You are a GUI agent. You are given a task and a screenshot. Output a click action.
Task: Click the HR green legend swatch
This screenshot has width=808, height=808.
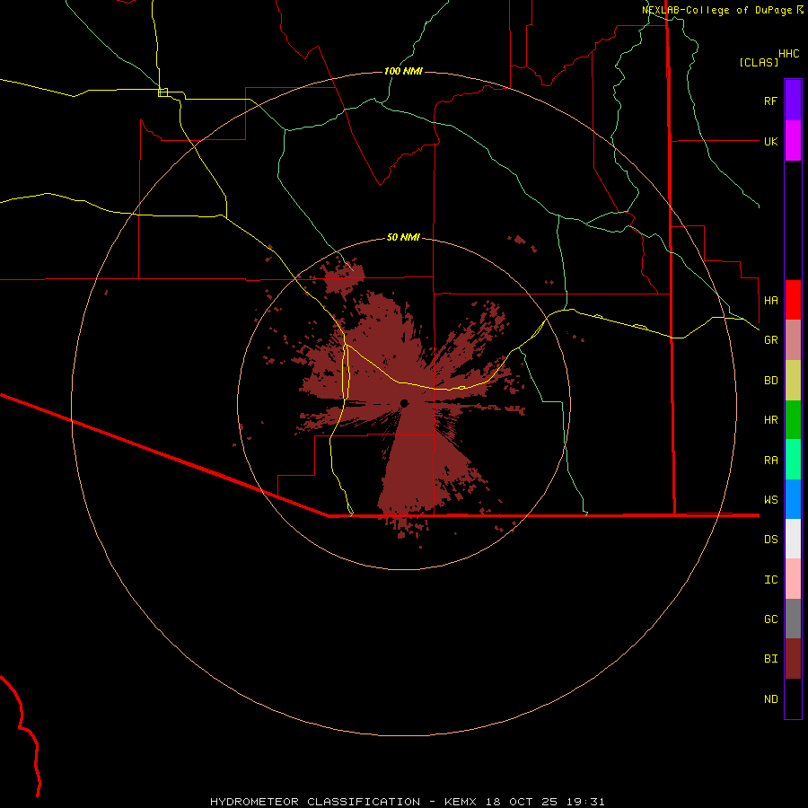point(793,420)
